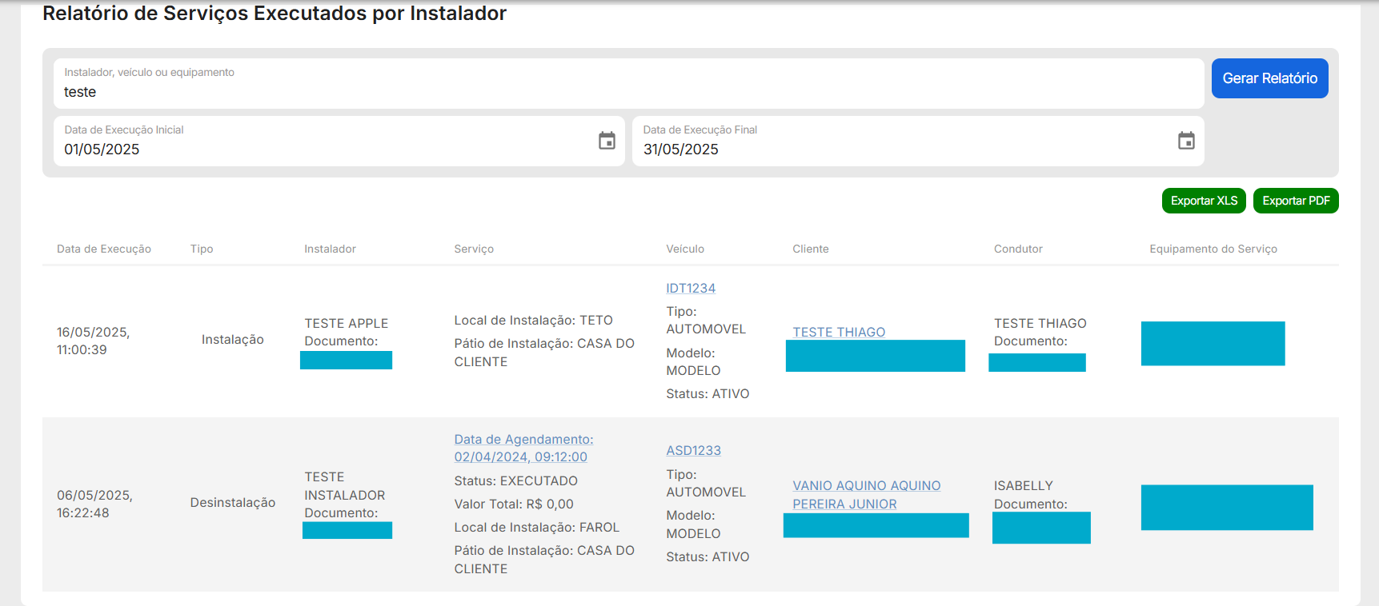
Task: Click the Relatório de Serviços Executados por Instalador heading
Action: point(275,14)
